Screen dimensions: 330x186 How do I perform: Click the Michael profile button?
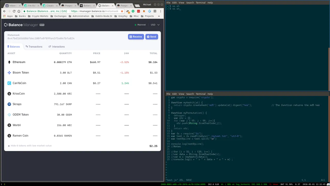(147, 4)
